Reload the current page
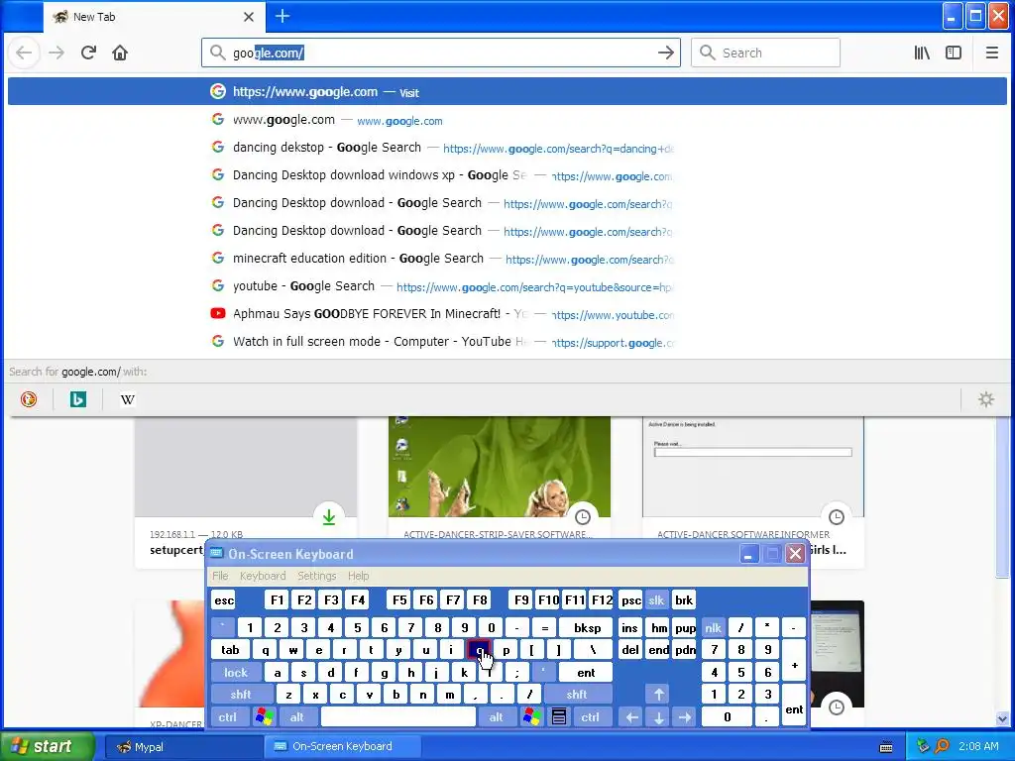 pos(88,53)
